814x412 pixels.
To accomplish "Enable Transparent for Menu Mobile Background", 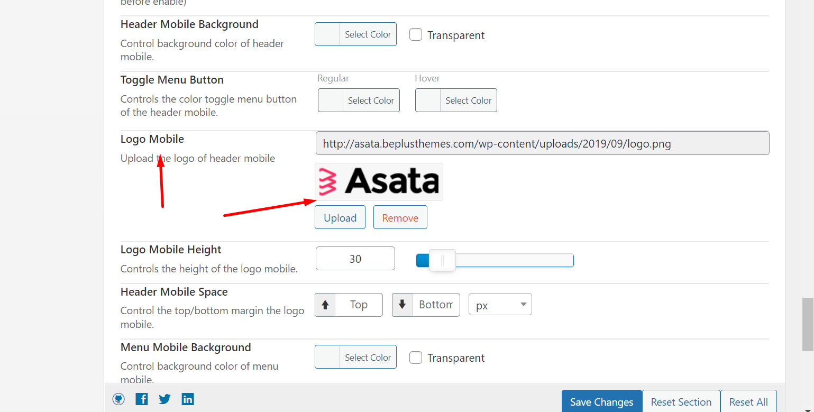I will [x=416, y=358].
